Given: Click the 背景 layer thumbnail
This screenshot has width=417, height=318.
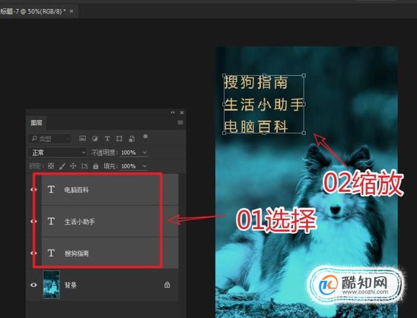Looking at the screenshot, I should pyautogui.click(x=51, y=284).
